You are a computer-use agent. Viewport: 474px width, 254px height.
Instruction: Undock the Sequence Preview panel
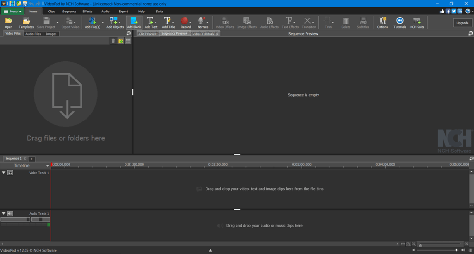point(470,34)
